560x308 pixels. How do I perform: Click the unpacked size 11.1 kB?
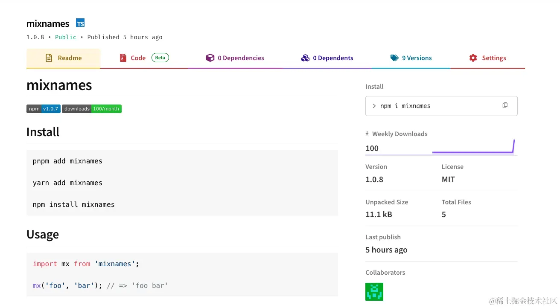coord(379,215)
